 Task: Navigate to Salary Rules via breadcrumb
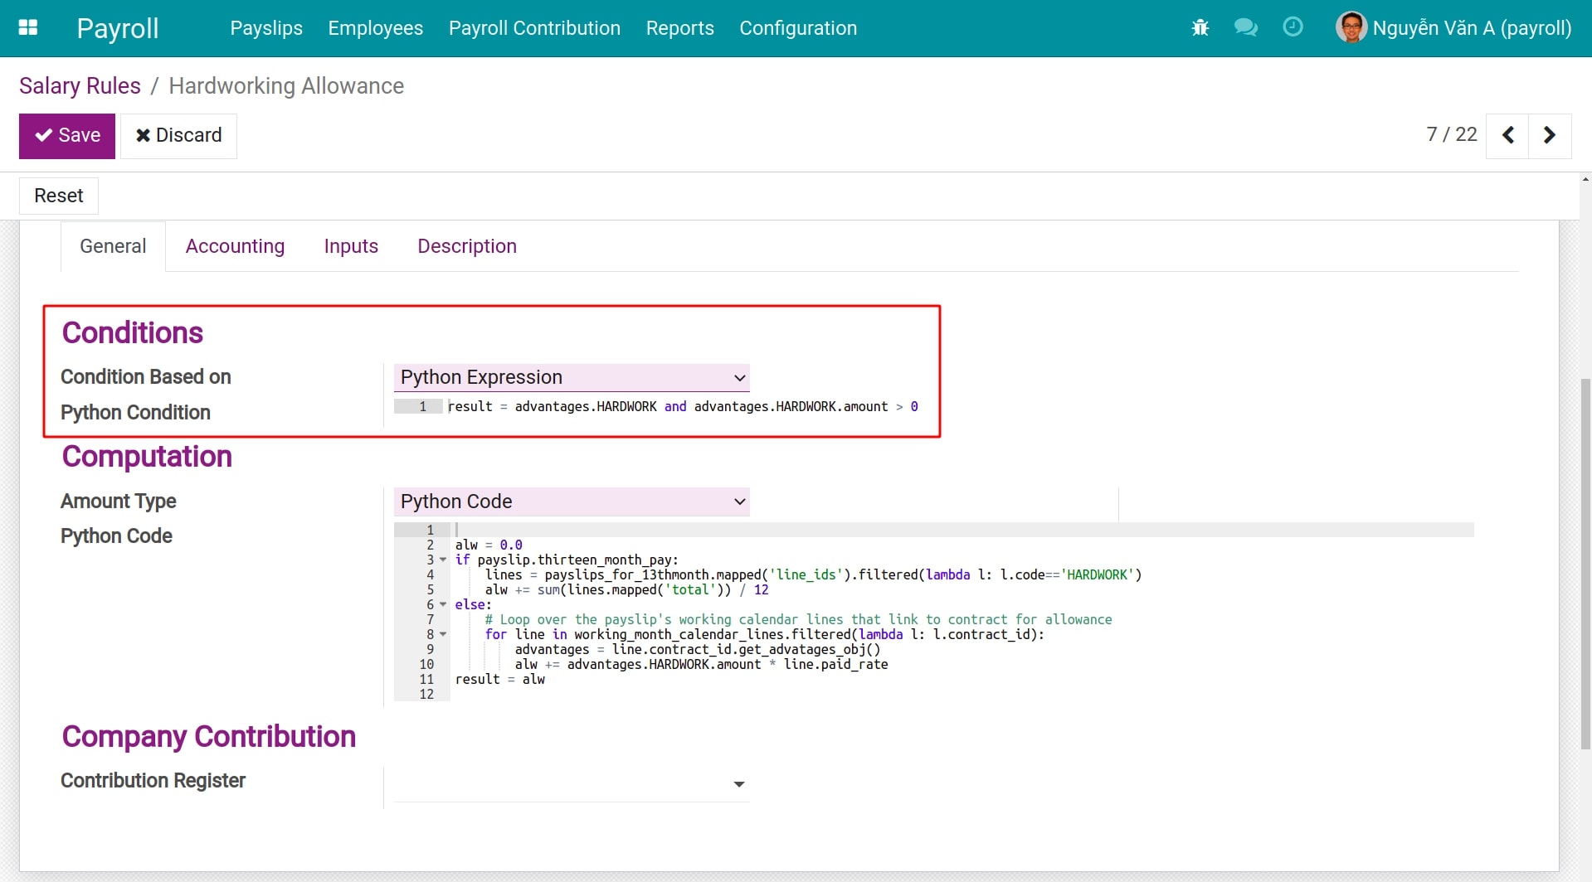[x=79, y=85]
